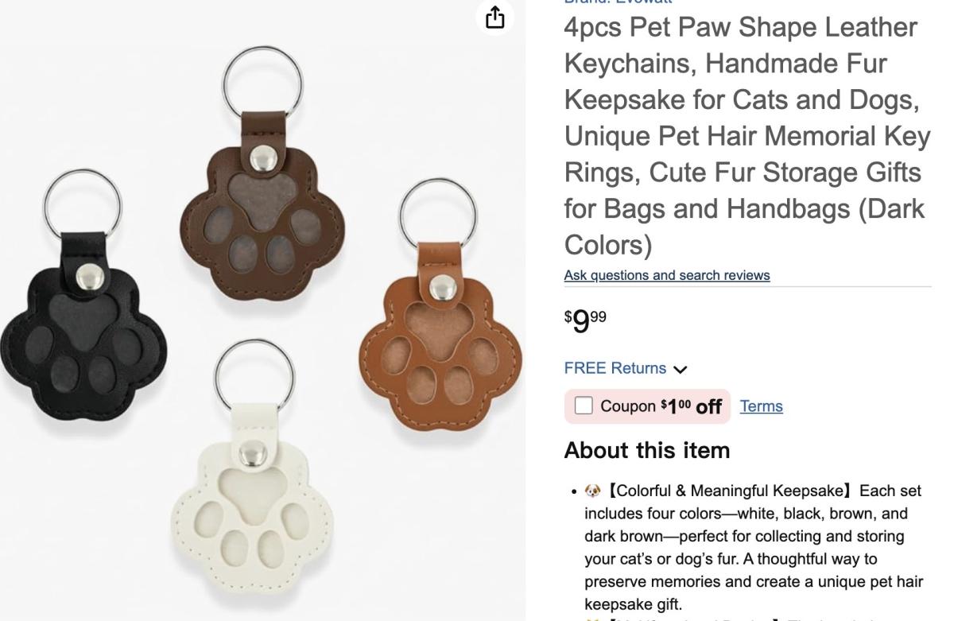Click the product title text

(747, 136)
